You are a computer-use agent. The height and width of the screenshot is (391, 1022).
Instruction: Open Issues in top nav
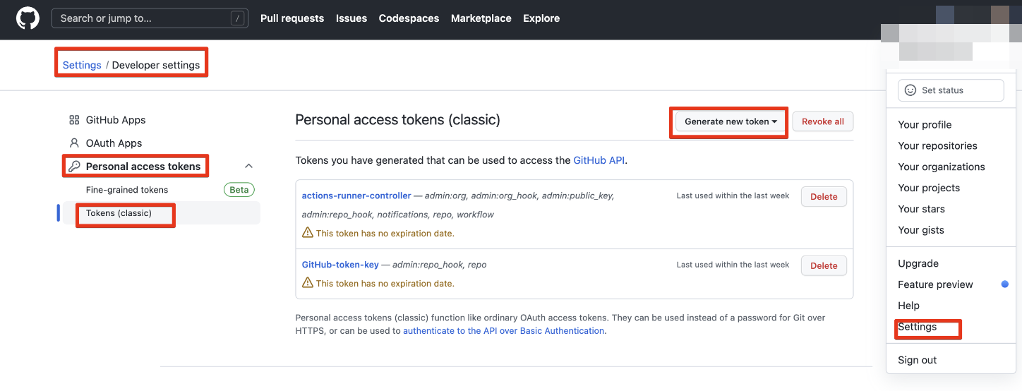tap(351, 18)
